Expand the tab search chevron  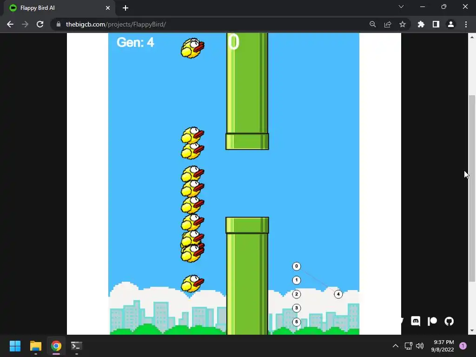[401, 7]
